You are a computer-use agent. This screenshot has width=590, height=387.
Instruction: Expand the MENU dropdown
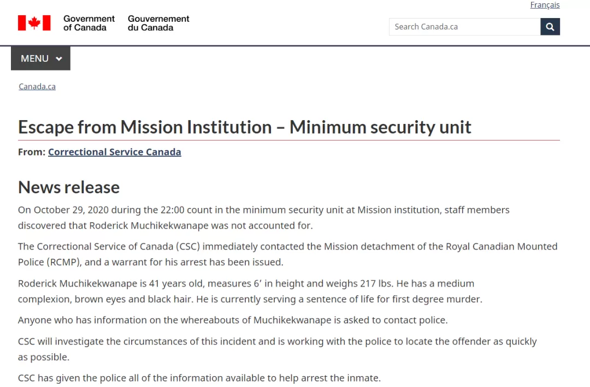pos(40,58)
